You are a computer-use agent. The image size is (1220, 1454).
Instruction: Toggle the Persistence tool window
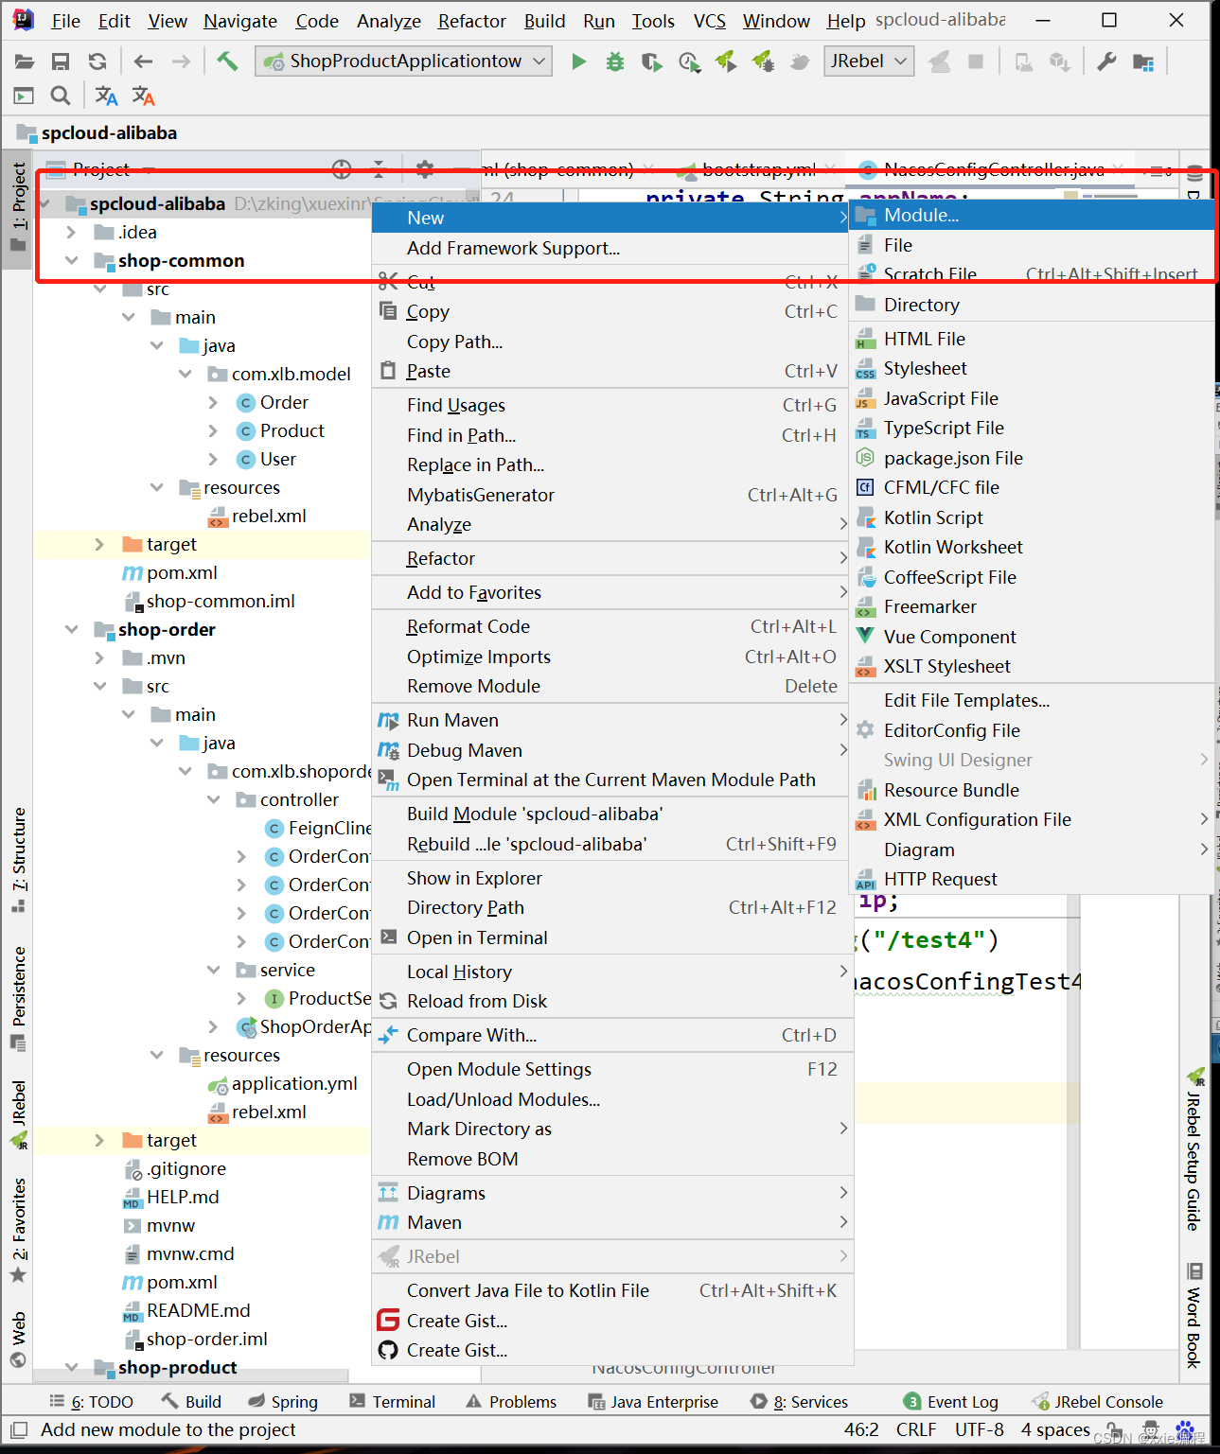coord(19,998)
